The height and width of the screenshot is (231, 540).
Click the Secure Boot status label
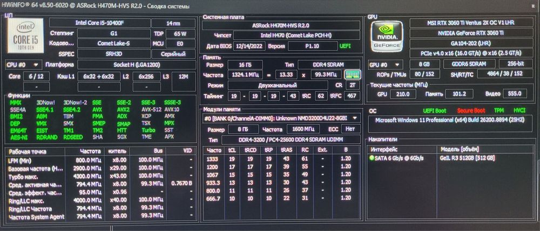pos(471,110)
